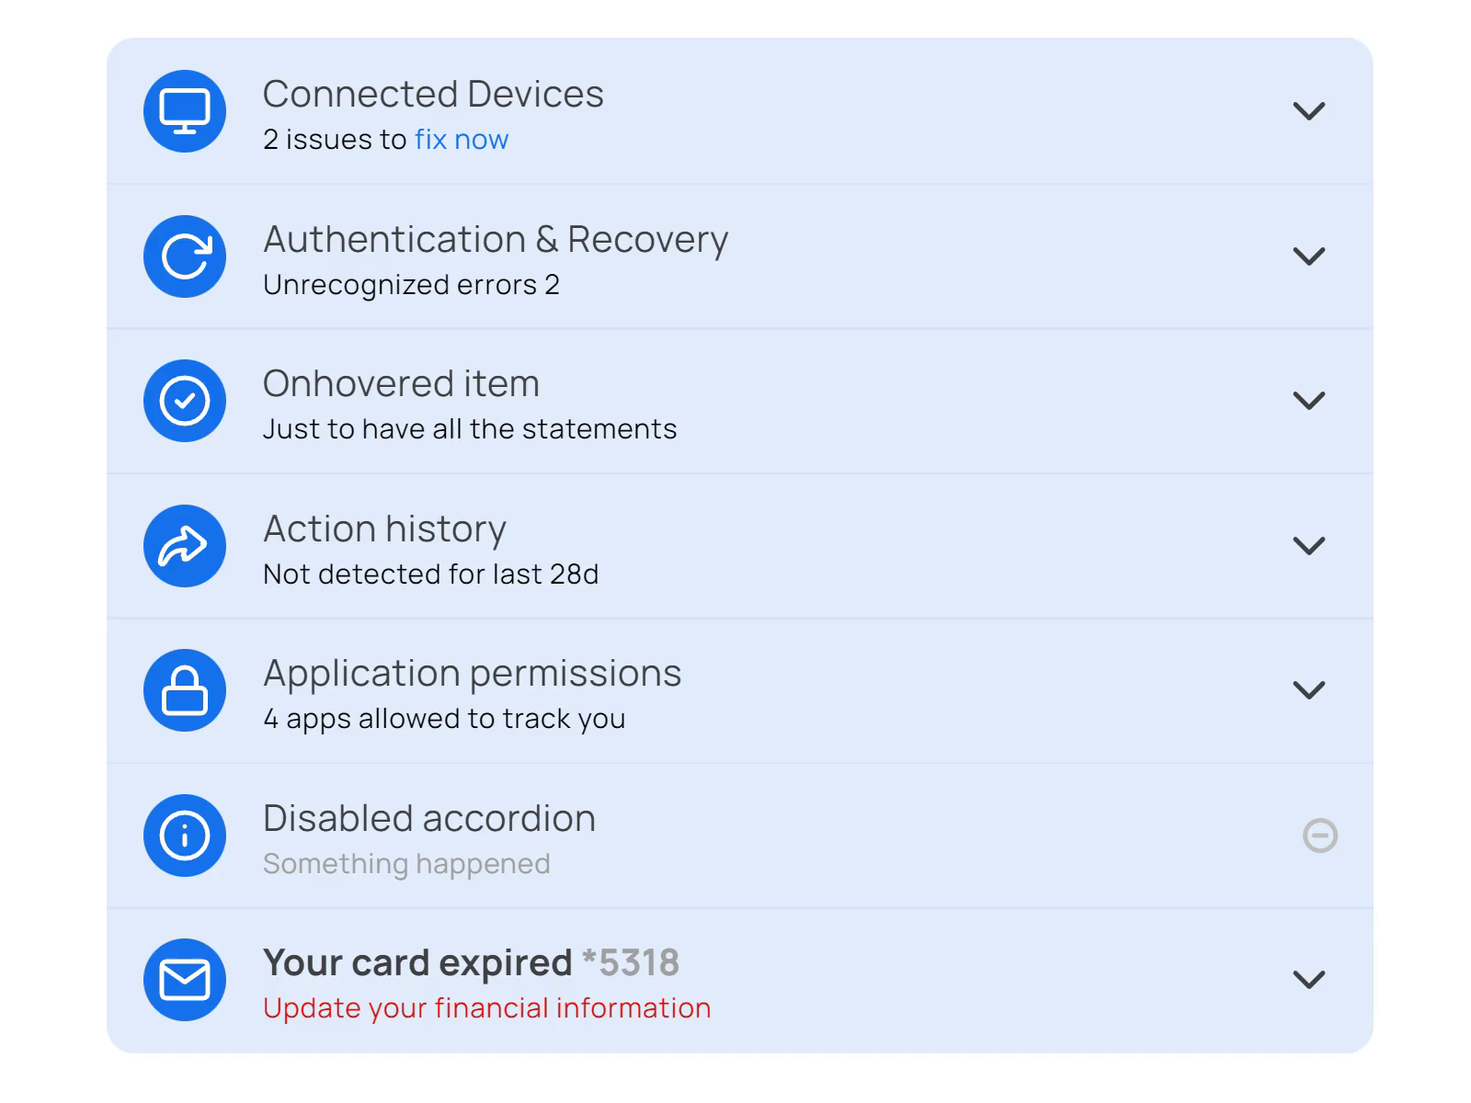Click the Action history share arrow icon
The image size is (1471, 1103).
185,546
